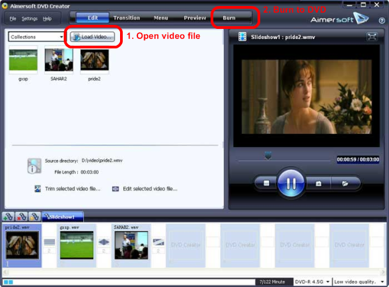389x287 pixels.
Task: Open the DVD-R 4.5G disc type dropdown
Action: 312,282
